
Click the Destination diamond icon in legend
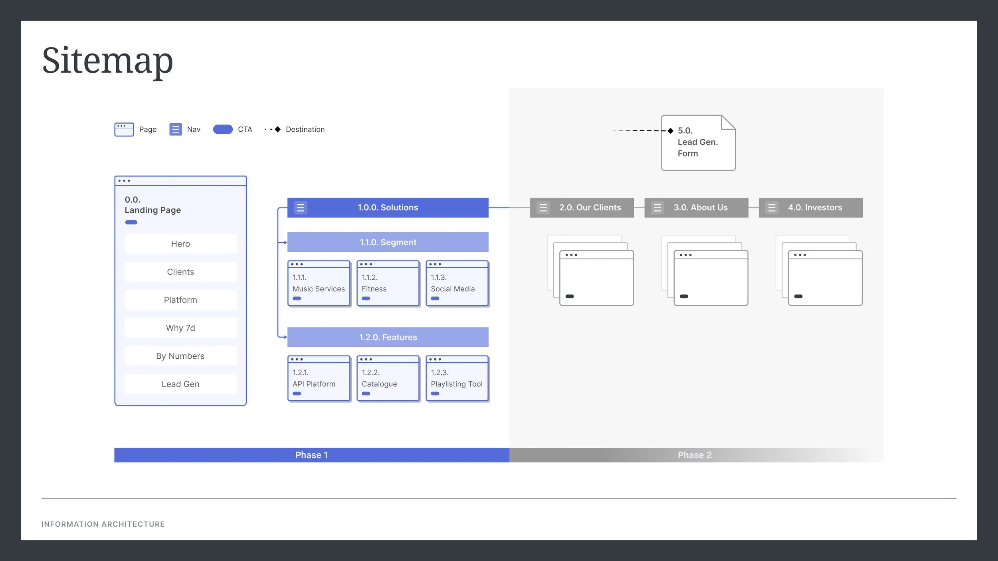(x=277, y=129)
